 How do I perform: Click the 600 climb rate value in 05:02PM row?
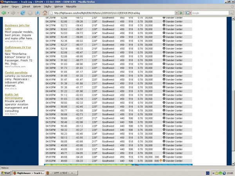click(x=157, y=161)
